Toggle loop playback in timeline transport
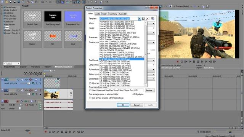Viewport: 244px width, 137px height. pos(50,132)
